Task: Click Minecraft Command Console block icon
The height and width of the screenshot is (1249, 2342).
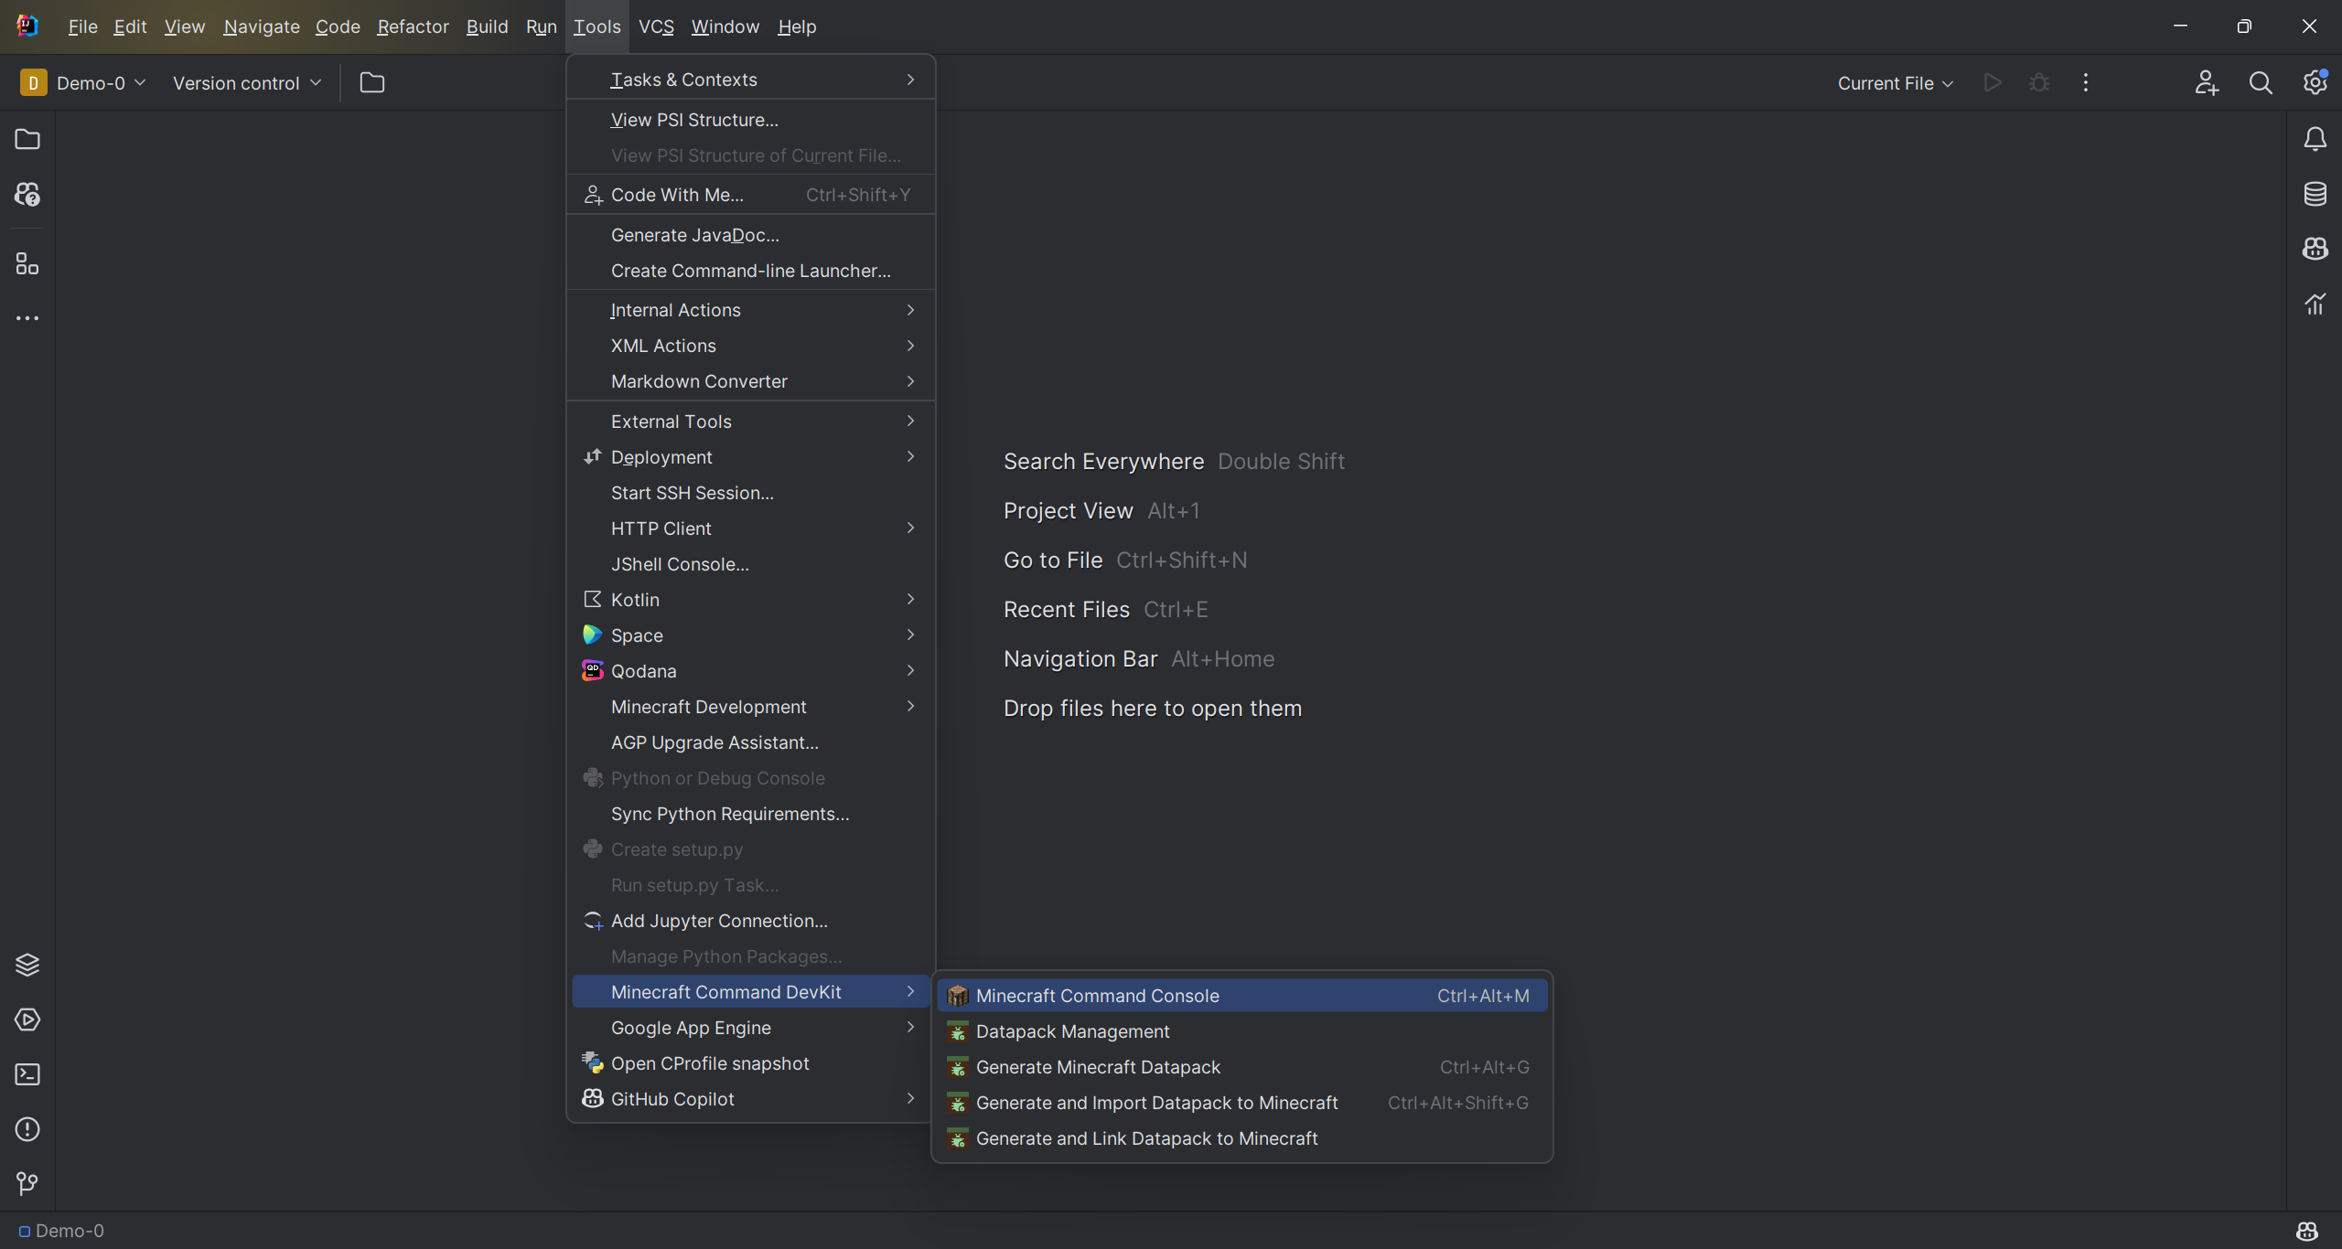Action: click(x=958, y=996)
